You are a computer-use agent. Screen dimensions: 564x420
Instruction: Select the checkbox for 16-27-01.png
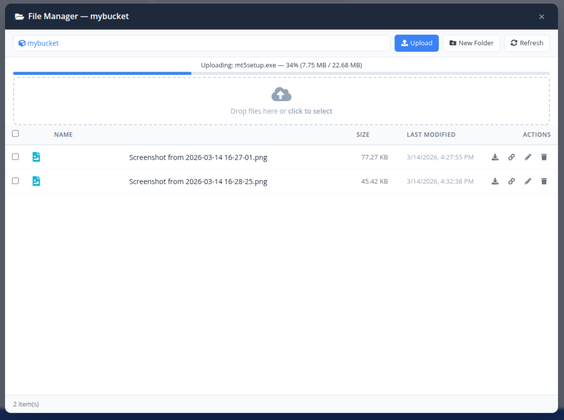click(15, 157)
